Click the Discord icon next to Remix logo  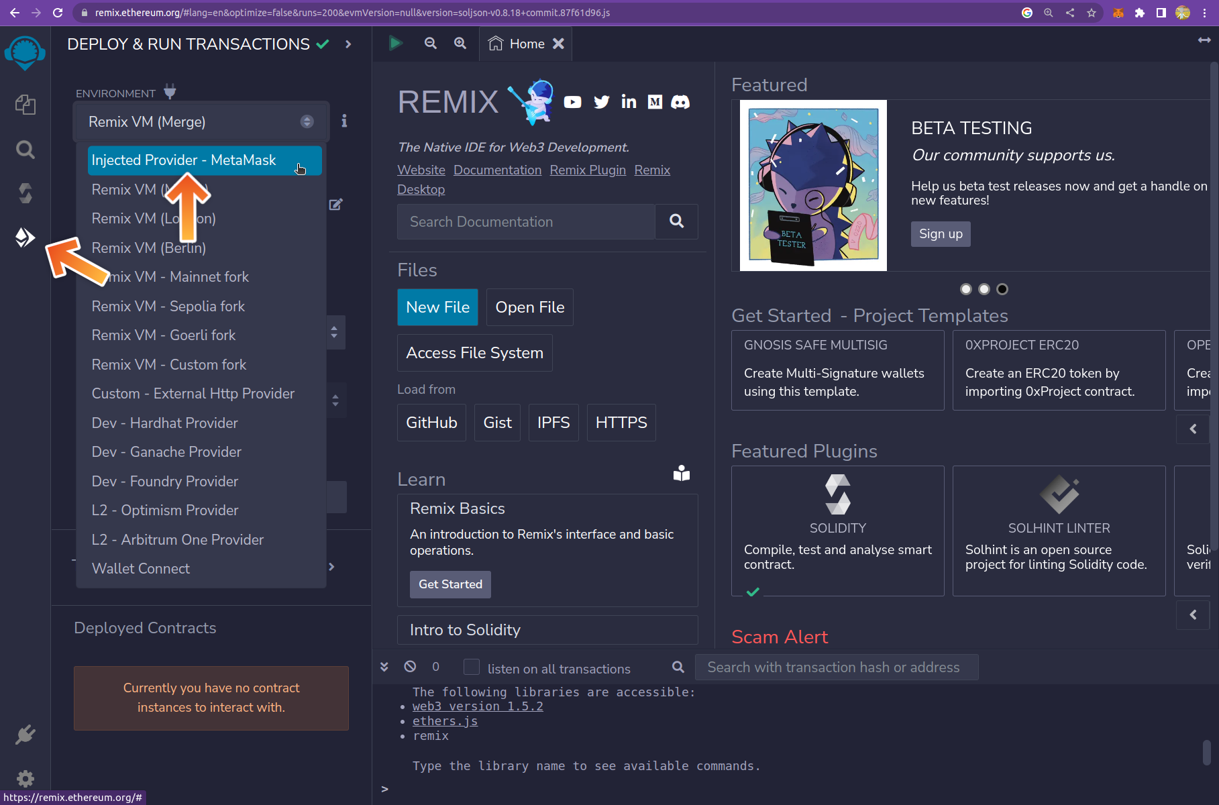[680, 102]
